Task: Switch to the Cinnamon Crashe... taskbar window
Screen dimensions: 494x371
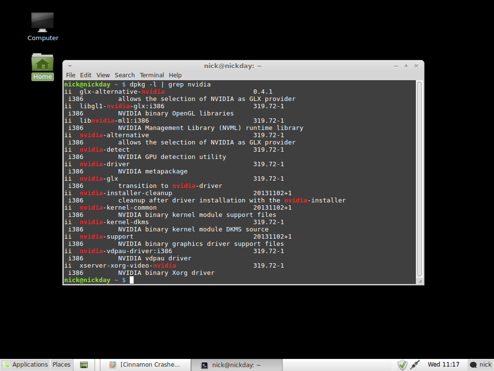Action: [x=145, y=365]
